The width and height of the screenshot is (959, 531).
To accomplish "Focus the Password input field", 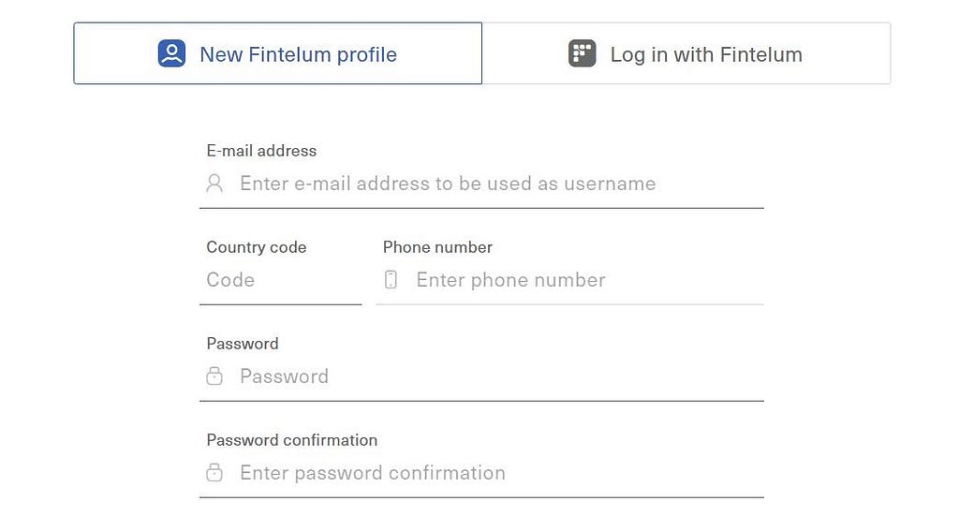I will 496,376.
